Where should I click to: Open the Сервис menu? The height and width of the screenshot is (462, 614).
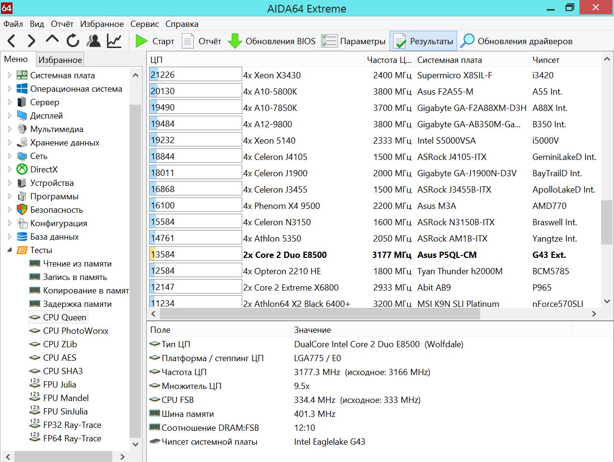(x=144, y=24)
